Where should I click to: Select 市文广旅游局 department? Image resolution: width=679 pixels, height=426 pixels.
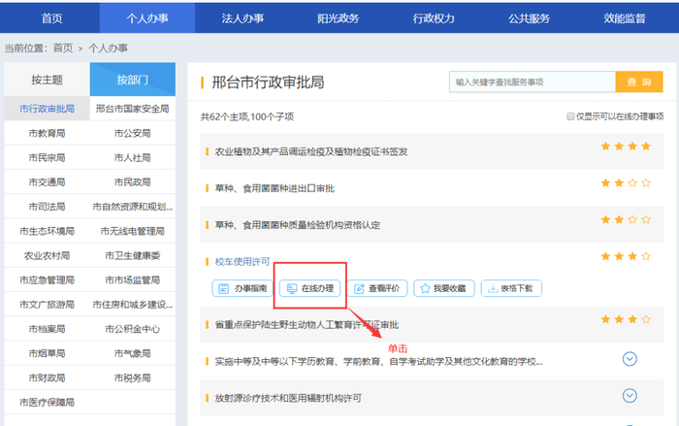click(47, 305)
